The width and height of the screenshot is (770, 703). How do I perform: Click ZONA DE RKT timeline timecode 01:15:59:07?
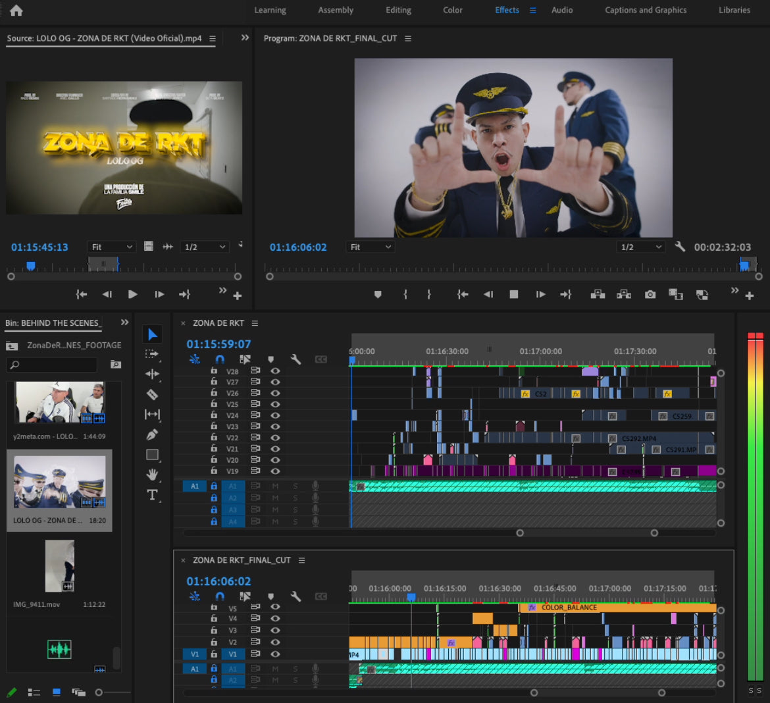tap(218, 344)
